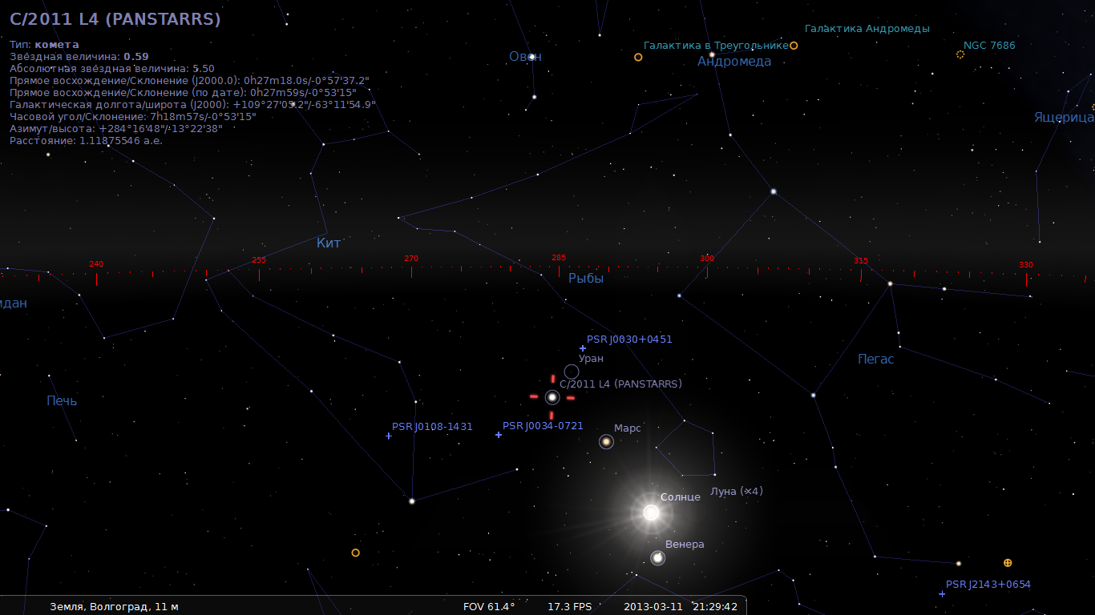Click the NGC 7686 dotted cluster marker

960,54
